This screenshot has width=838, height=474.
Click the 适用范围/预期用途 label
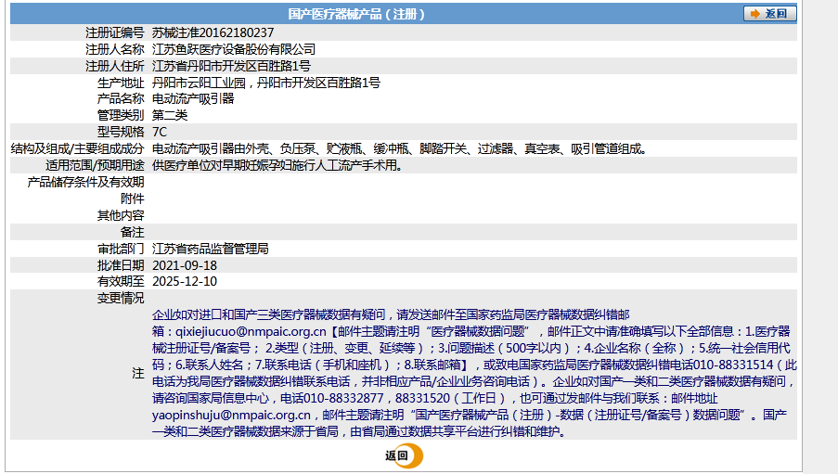(x=95, y=166)
